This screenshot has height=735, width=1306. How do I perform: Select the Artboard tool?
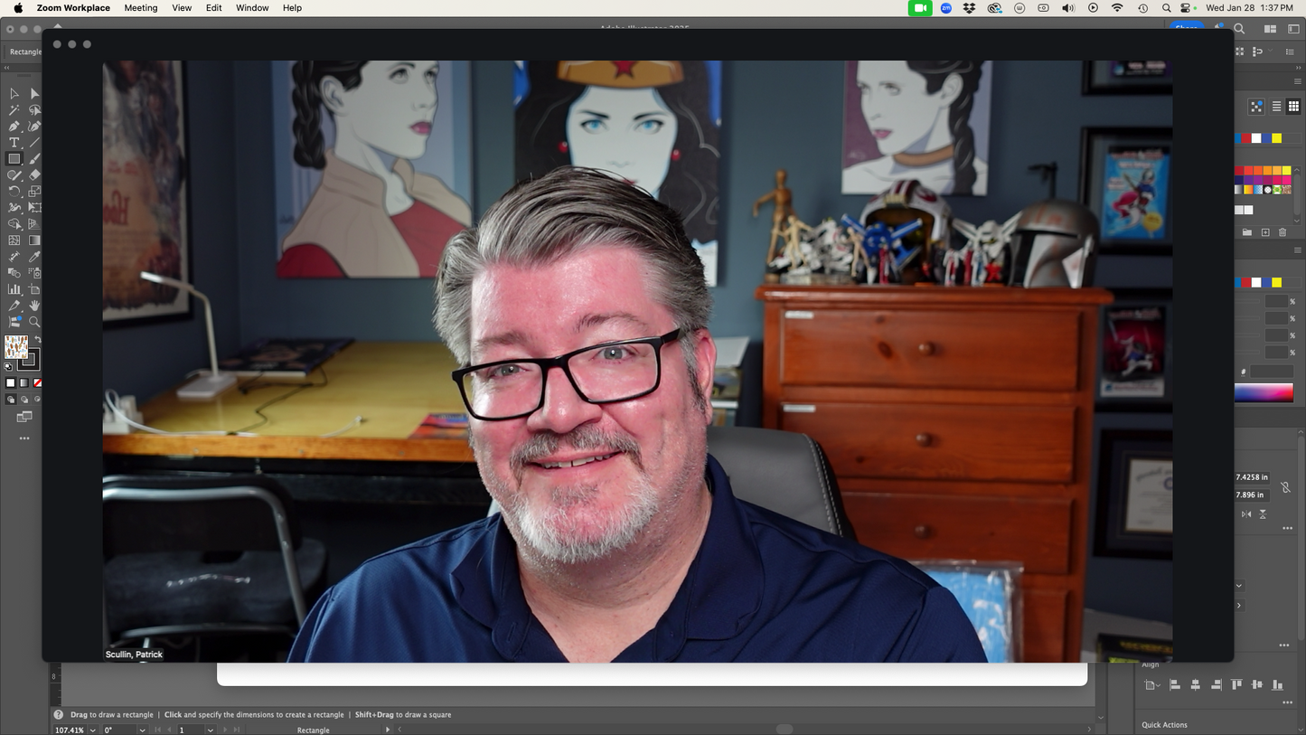pos(34,289)
